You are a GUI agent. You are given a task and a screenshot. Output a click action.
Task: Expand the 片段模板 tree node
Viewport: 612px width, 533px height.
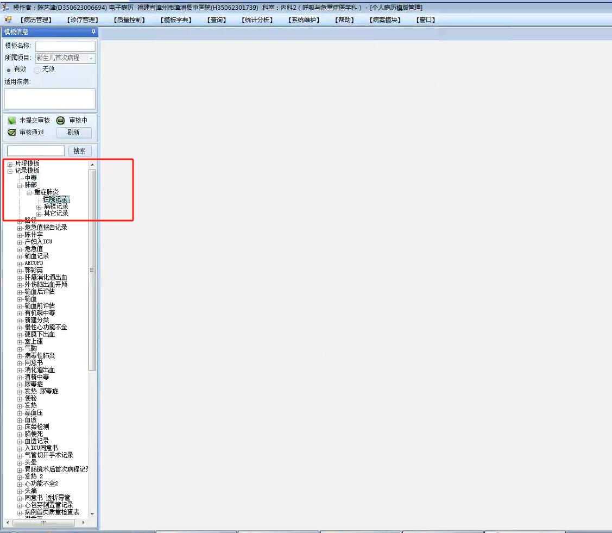pyautogui.click(x=10, y=164)
